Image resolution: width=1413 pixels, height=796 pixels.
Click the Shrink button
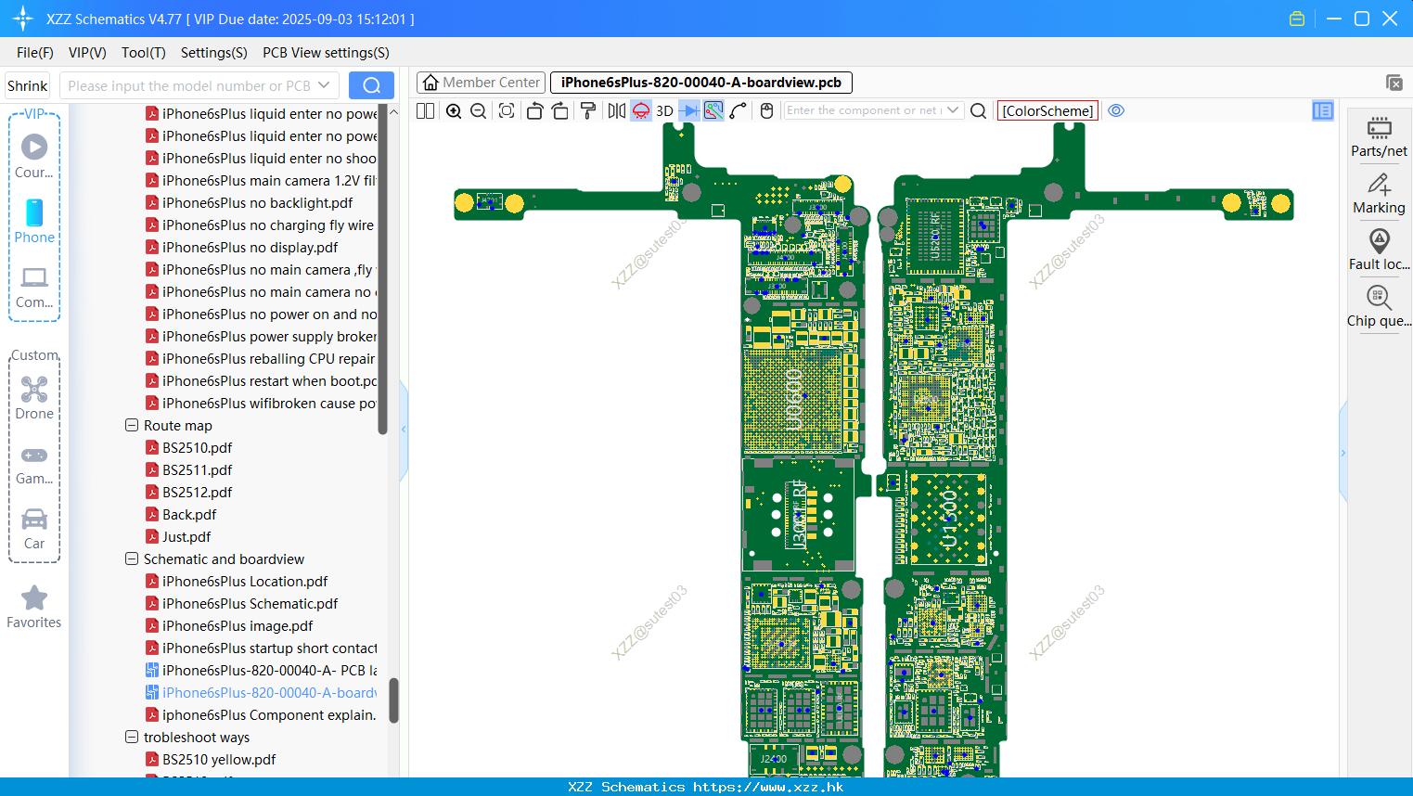click(28, 85)
